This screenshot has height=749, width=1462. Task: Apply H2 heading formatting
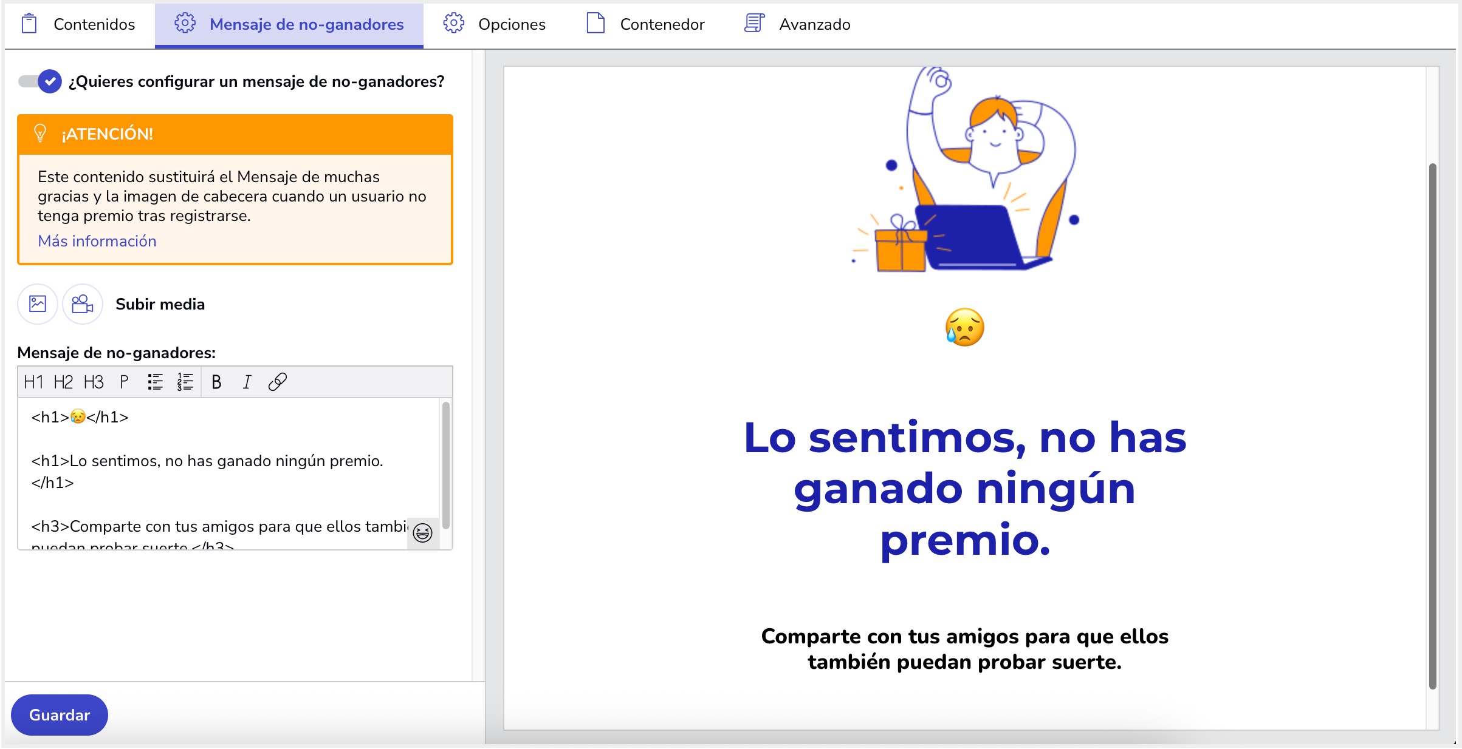tap(63, 382)
